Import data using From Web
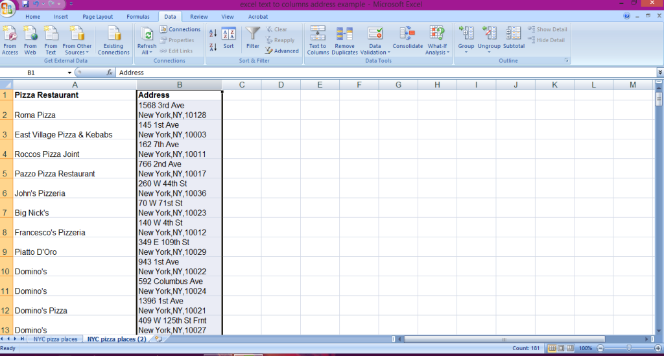The image size is (664, 356). point(30,40)
